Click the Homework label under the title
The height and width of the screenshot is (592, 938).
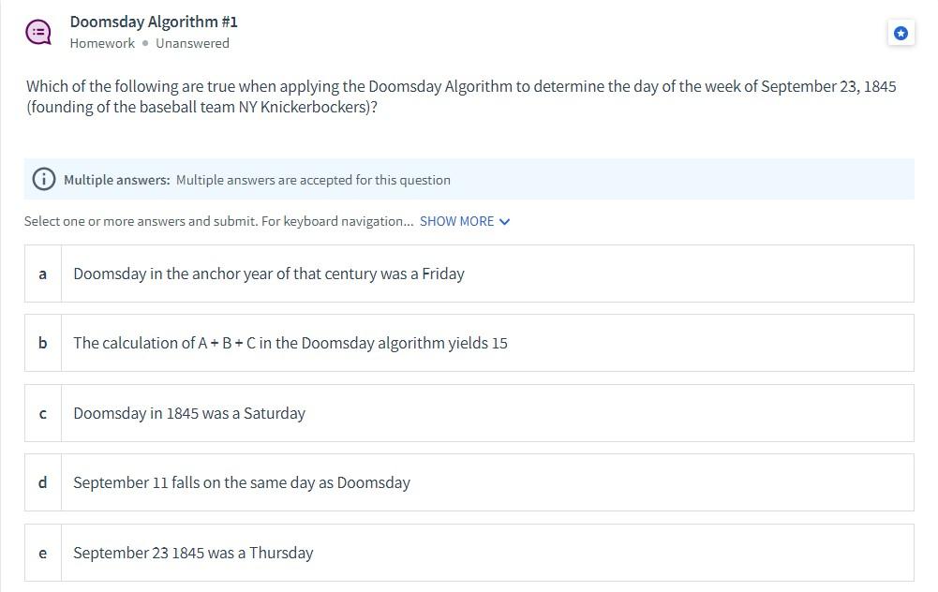(x=102, y=44)
